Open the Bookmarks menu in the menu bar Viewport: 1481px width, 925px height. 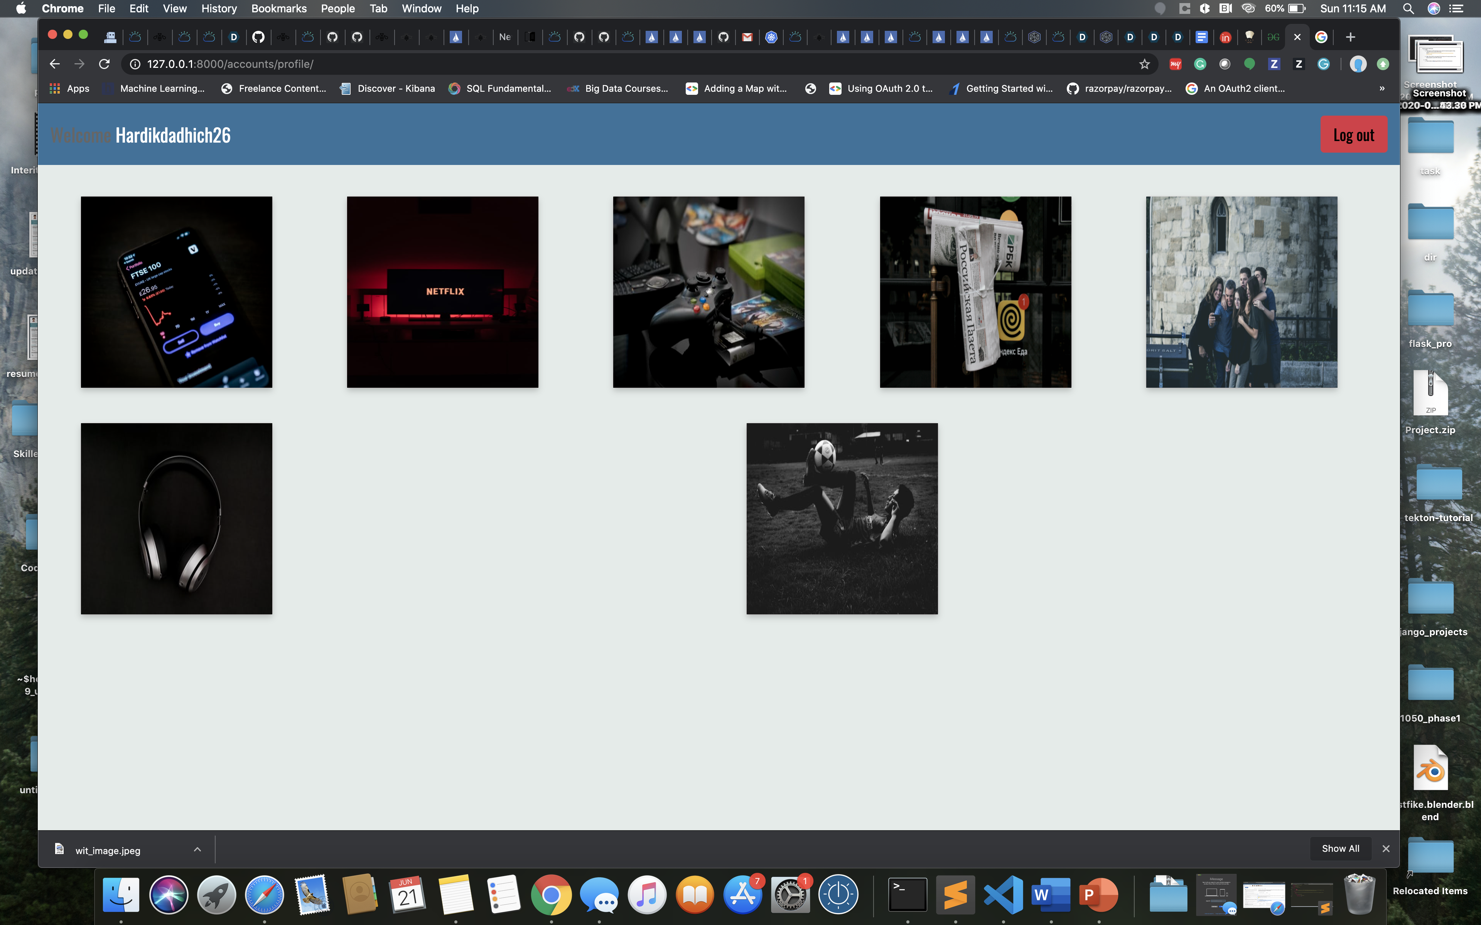point(278,8)
